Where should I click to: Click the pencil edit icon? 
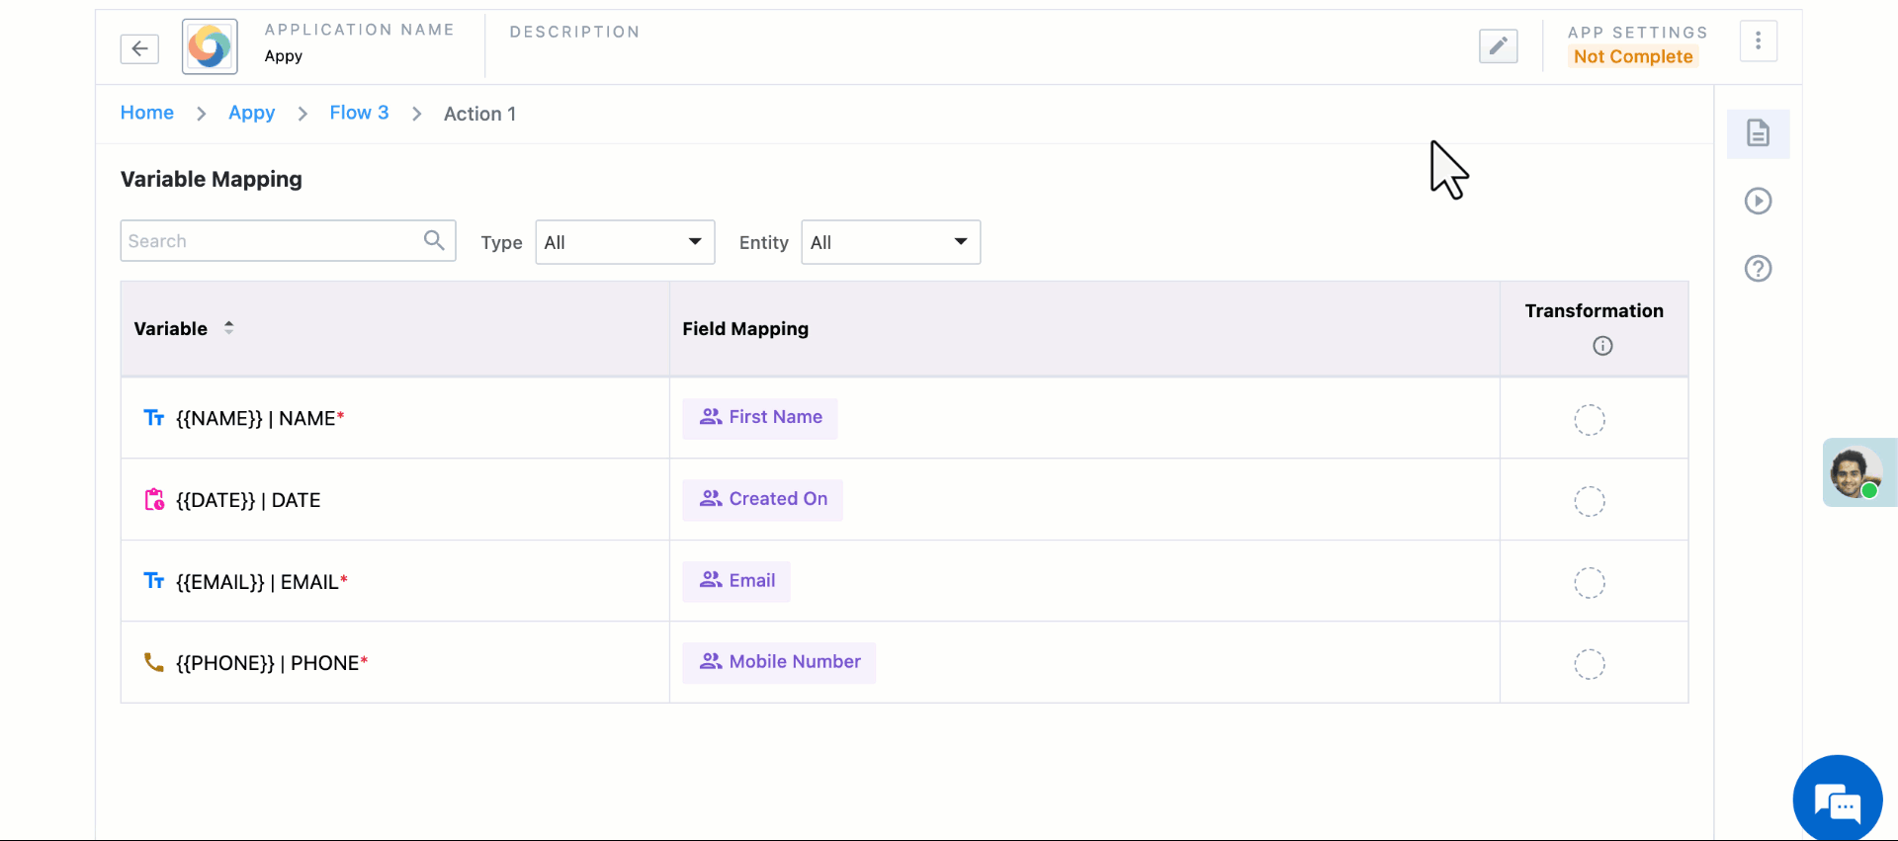[1498, 45]
